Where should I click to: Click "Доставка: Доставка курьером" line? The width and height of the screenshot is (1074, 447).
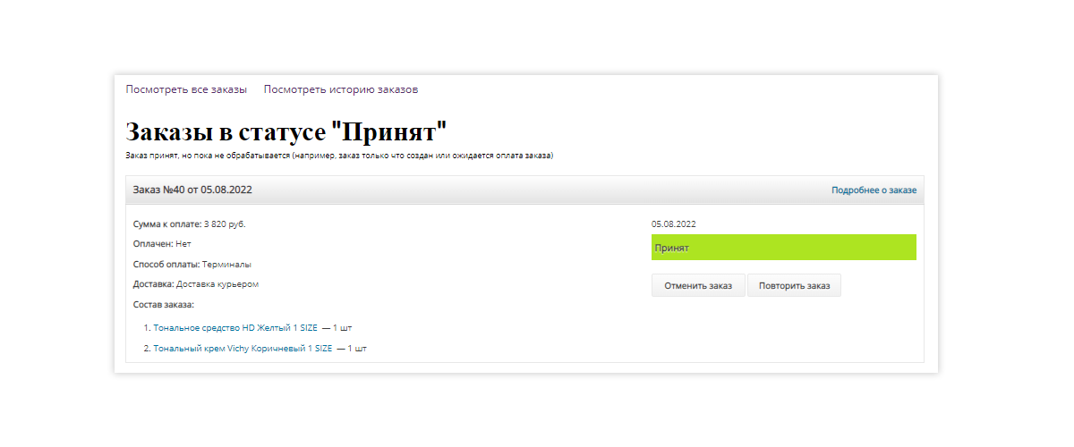pyautogui.click(x=196, y=284)
